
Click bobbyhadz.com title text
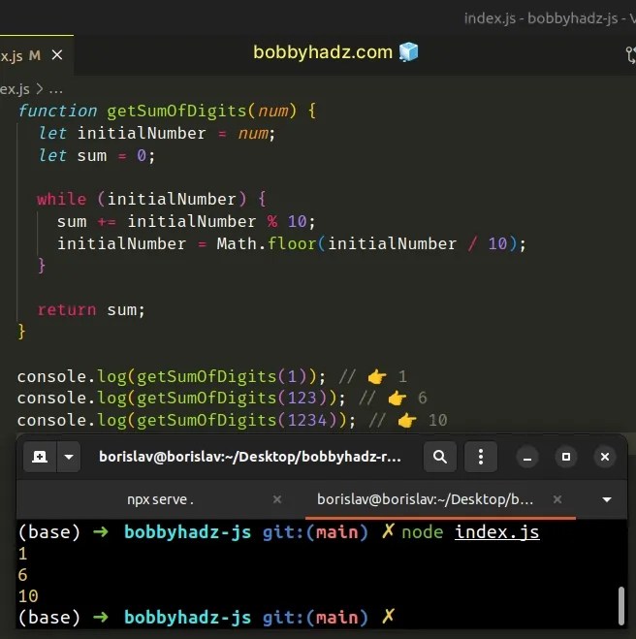point(323,52)
